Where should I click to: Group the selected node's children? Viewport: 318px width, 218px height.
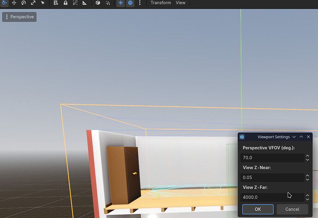(x=75, y=3)
